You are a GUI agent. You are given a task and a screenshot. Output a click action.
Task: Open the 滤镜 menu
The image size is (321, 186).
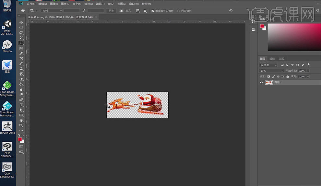tap(100, 4)
